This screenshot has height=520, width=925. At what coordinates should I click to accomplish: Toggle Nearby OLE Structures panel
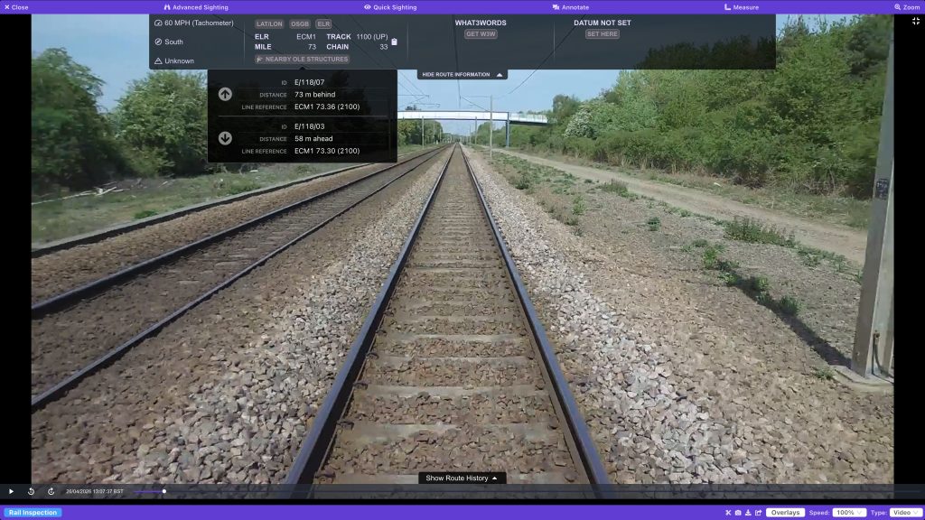[x=302, y=59]
